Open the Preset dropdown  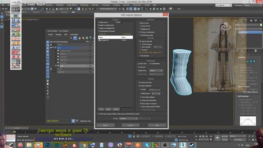tap(128, 118)
